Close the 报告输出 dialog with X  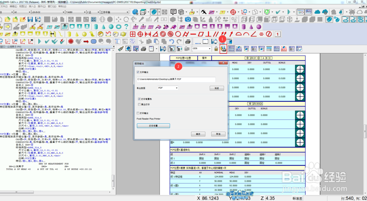click(x=223, y=63)
